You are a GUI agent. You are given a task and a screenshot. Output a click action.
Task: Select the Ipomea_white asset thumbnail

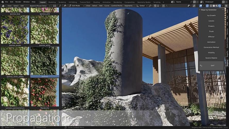(x=45, y=30)
